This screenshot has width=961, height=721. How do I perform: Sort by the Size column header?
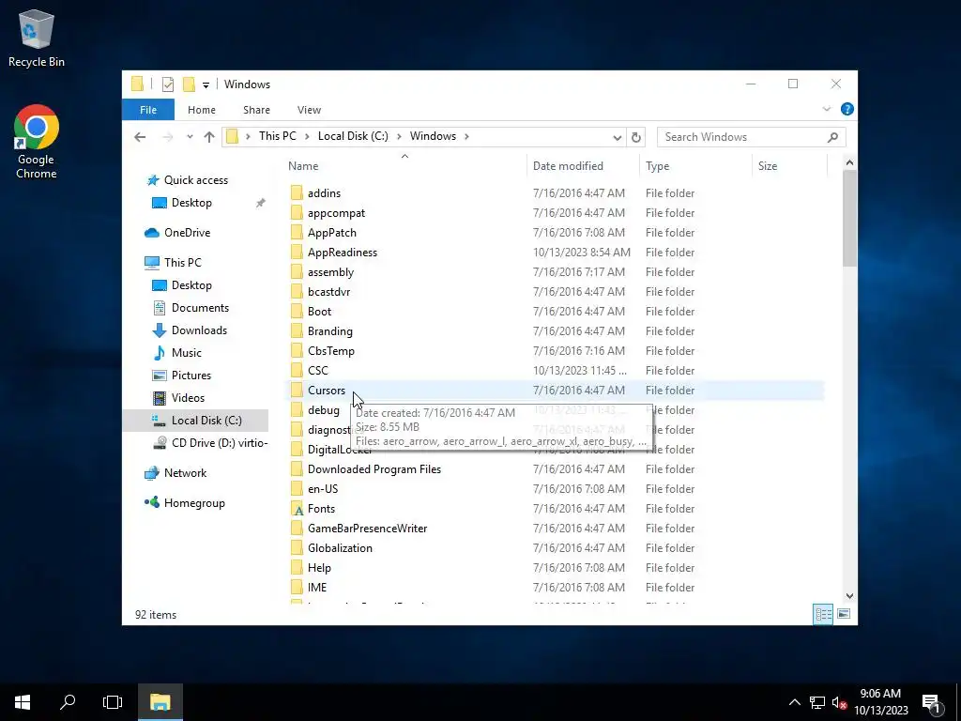(x=789, y=166)
